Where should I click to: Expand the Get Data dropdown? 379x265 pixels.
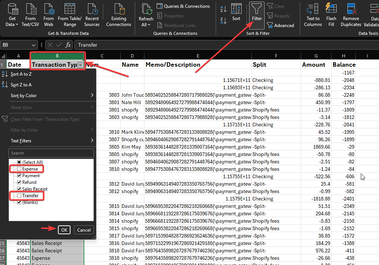pos(12,24)
